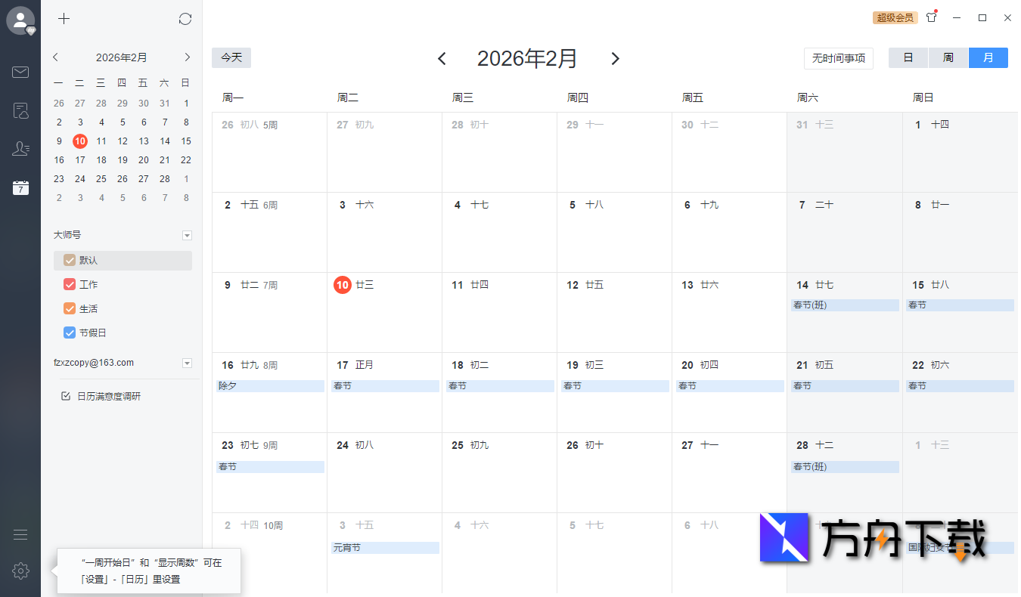Click the orange swatch beside 默认
1021x597 pixels.
coord(69,260)
